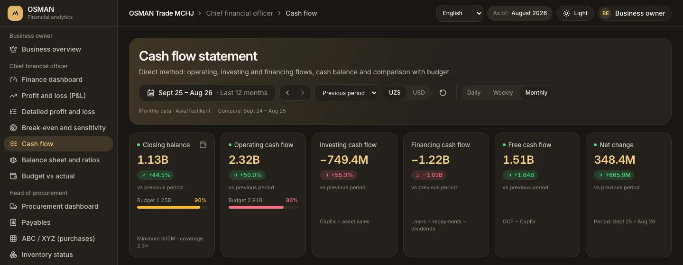This screenshot has height=265, width=683.
Task: Select Weekly granularity
Action: 503,93
